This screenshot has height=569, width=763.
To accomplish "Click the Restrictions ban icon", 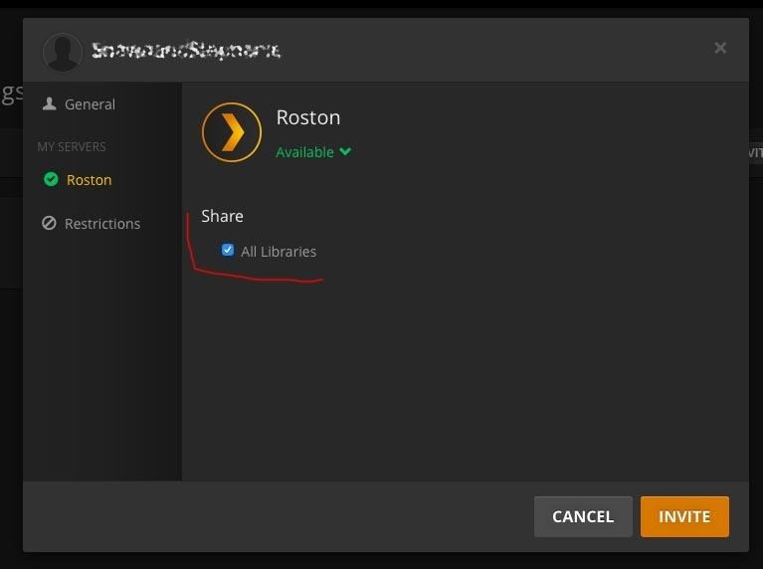I will 49,224.
